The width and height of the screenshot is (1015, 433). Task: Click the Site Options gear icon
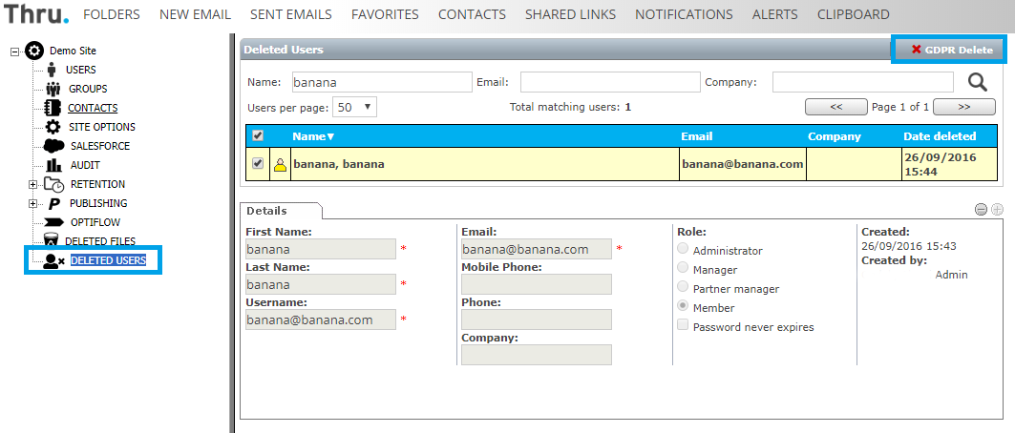coord(53,127)
